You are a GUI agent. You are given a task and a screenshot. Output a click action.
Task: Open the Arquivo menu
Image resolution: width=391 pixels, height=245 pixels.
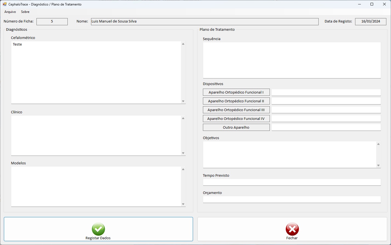pos(10,12)
